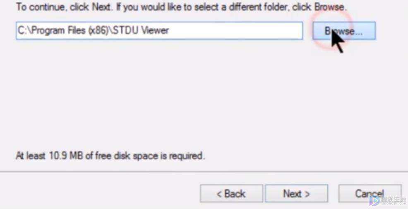Select the "At least 10.9 MB" disk notice
This screenshot has height=209, width=408.
coord(110,156)
